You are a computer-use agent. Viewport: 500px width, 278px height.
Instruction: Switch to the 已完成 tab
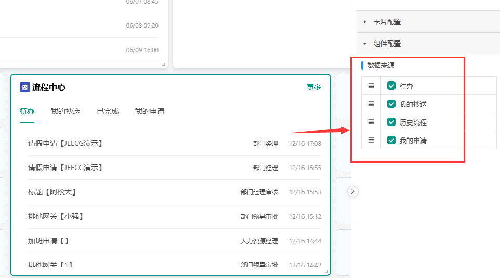[108, 112]
